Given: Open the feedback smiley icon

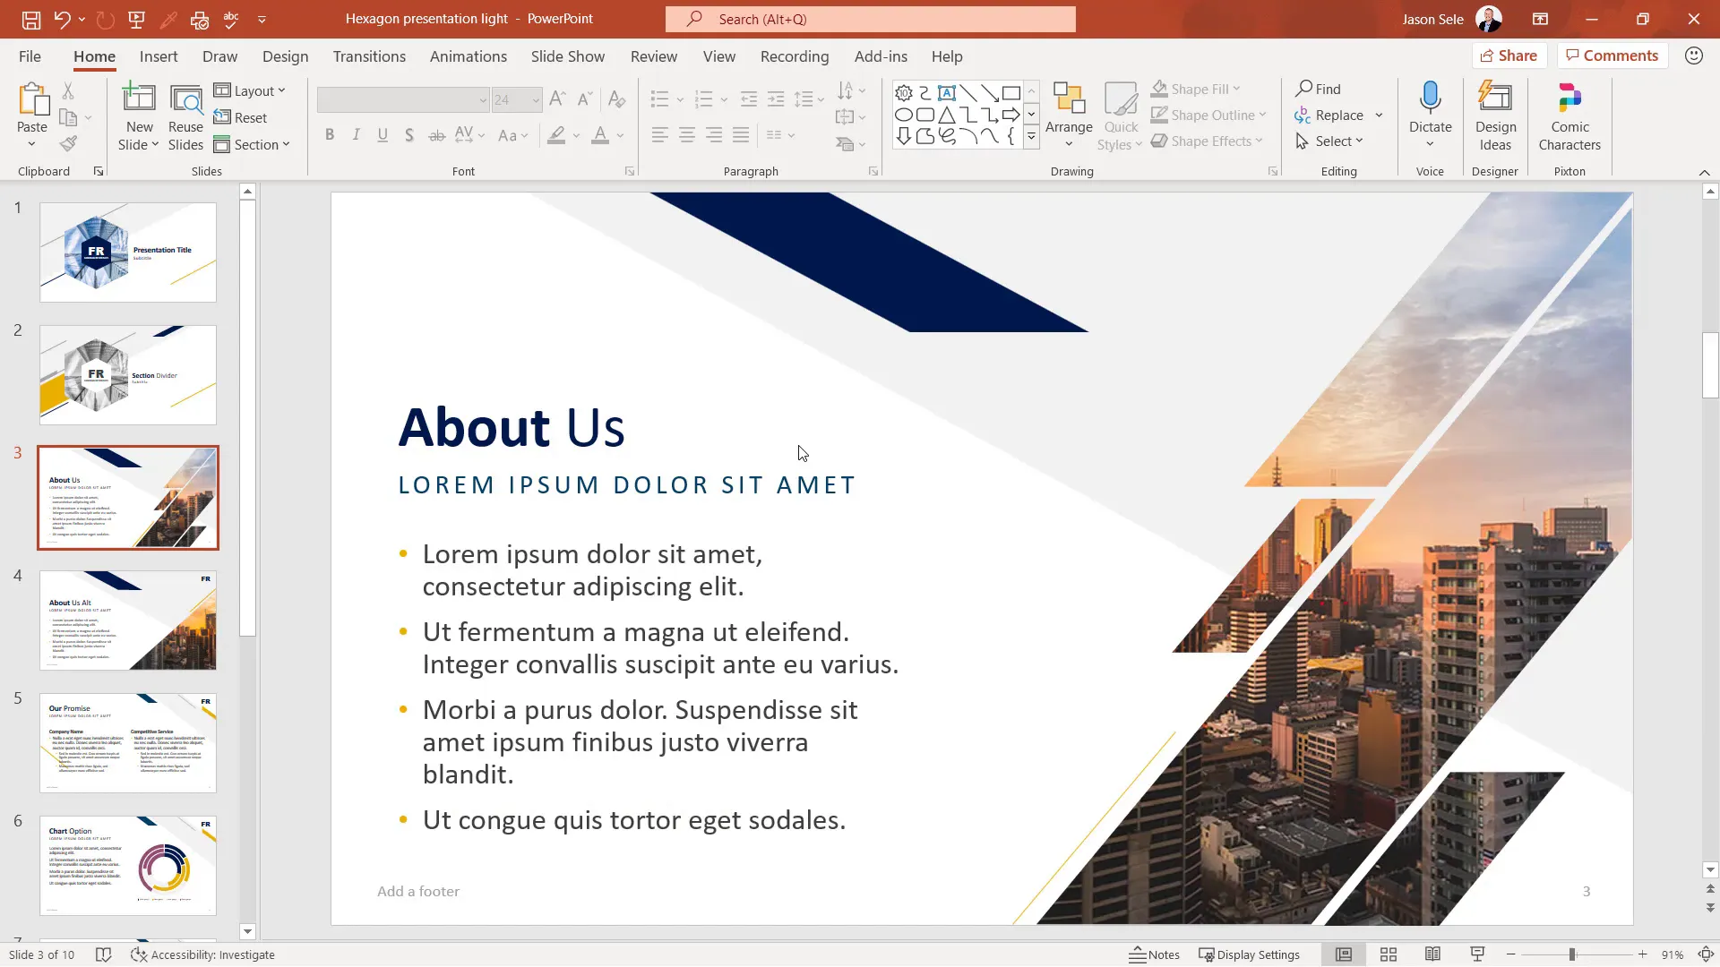Looking at the screenshot, I should (1693, 56).
